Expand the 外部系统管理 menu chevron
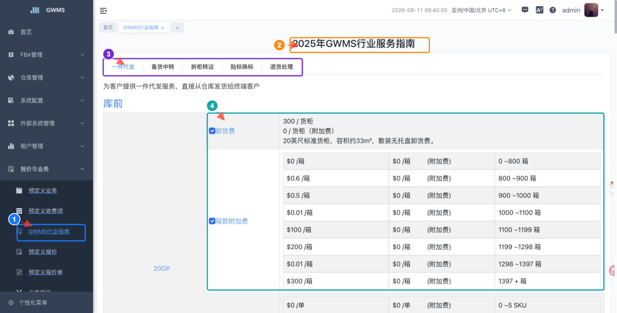 coord(82,123)
